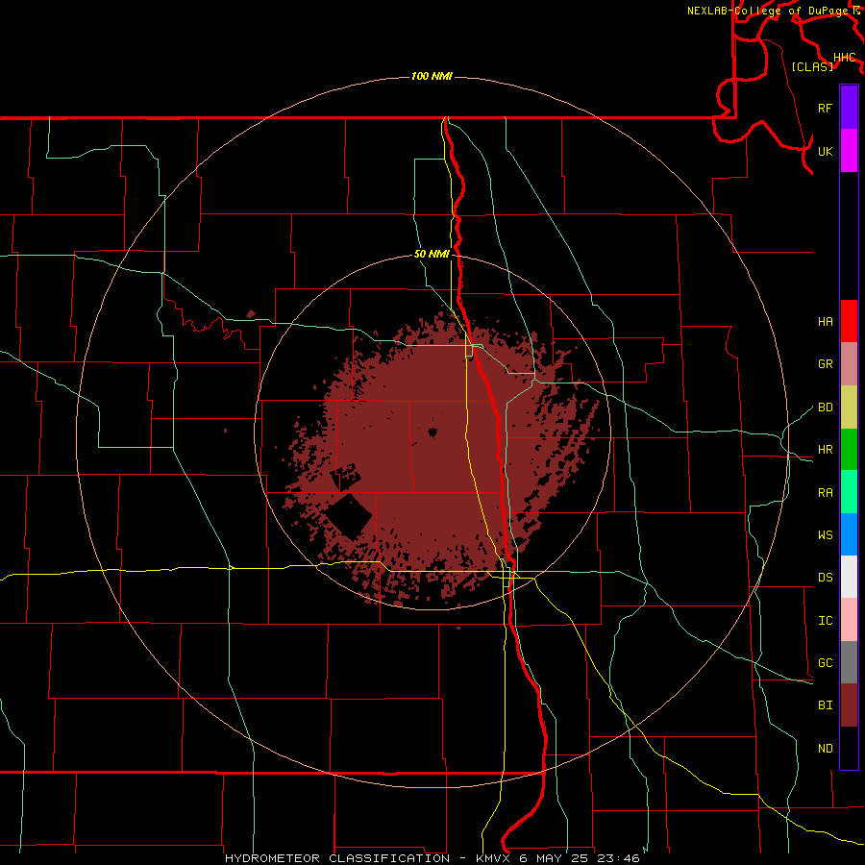The width and height of the screenshot is (865, 865).
Task: Click the GC legend label
Action: [825, 663]
